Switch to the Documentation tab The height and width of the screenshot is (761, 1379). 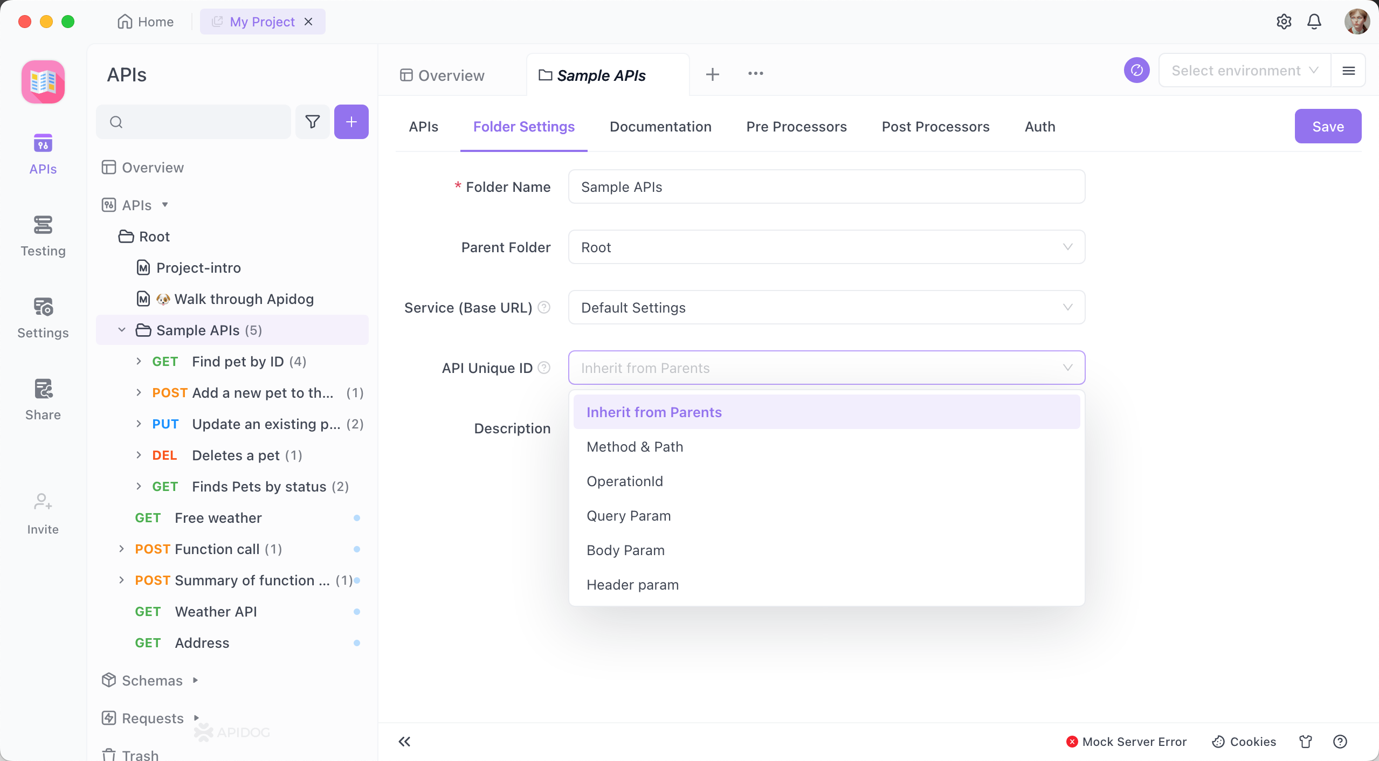(660, 127)
